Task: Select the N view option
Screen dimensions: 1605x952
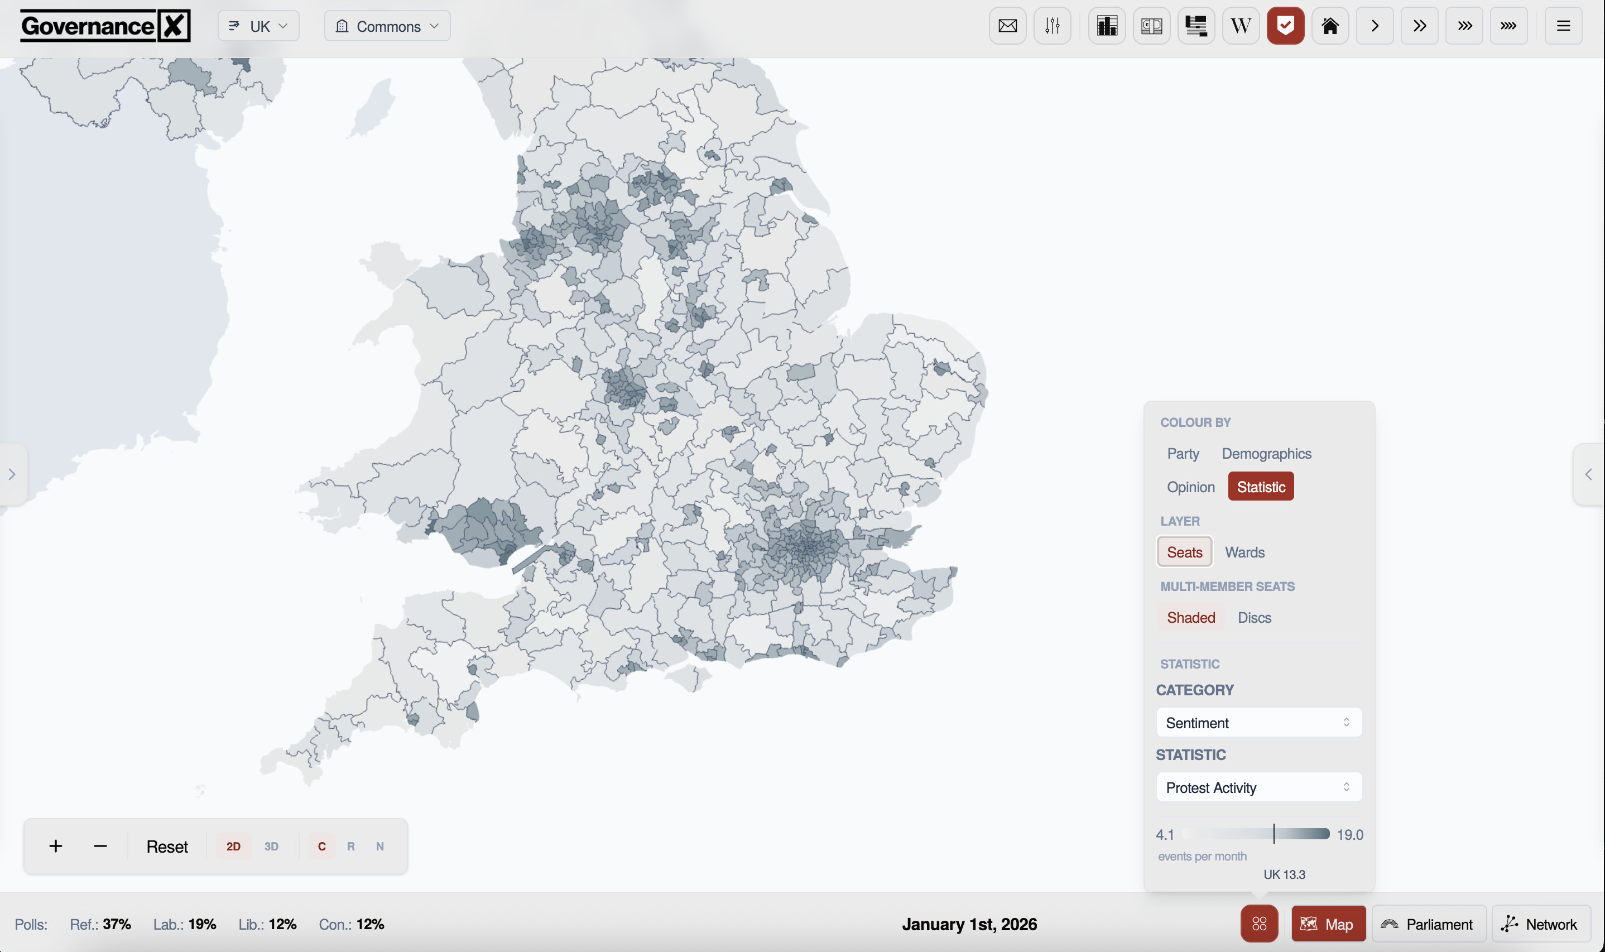Action: coord(379,846)
